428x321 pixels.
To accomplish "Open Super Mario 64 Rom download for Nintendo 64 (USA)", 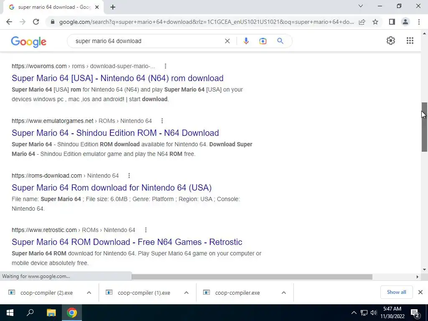I will (x=112, y=188).
